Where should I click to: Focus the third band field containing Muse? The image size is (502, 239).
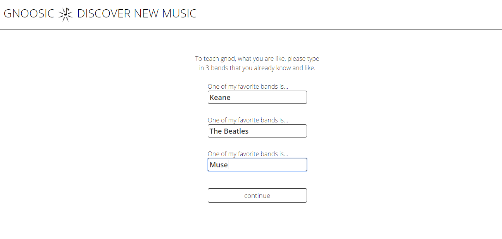click(257, 165)
